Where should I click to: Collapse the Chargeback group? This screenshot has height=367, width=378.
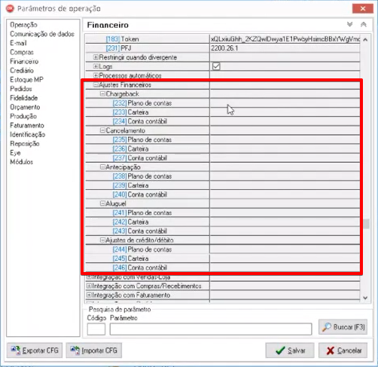click(x=102, y=93)
